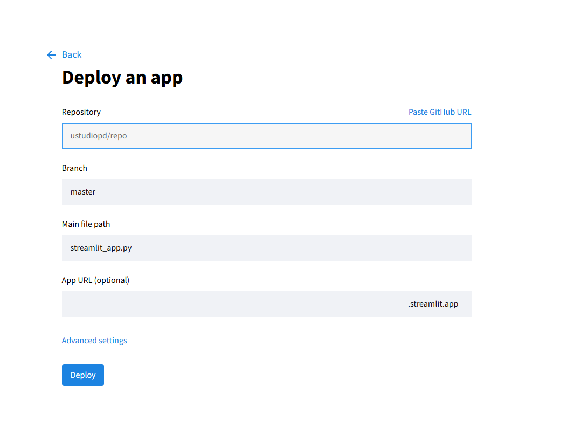567x423 pixels.
Task: Click the 'Branch' label
Action: [x=74, y=168]
